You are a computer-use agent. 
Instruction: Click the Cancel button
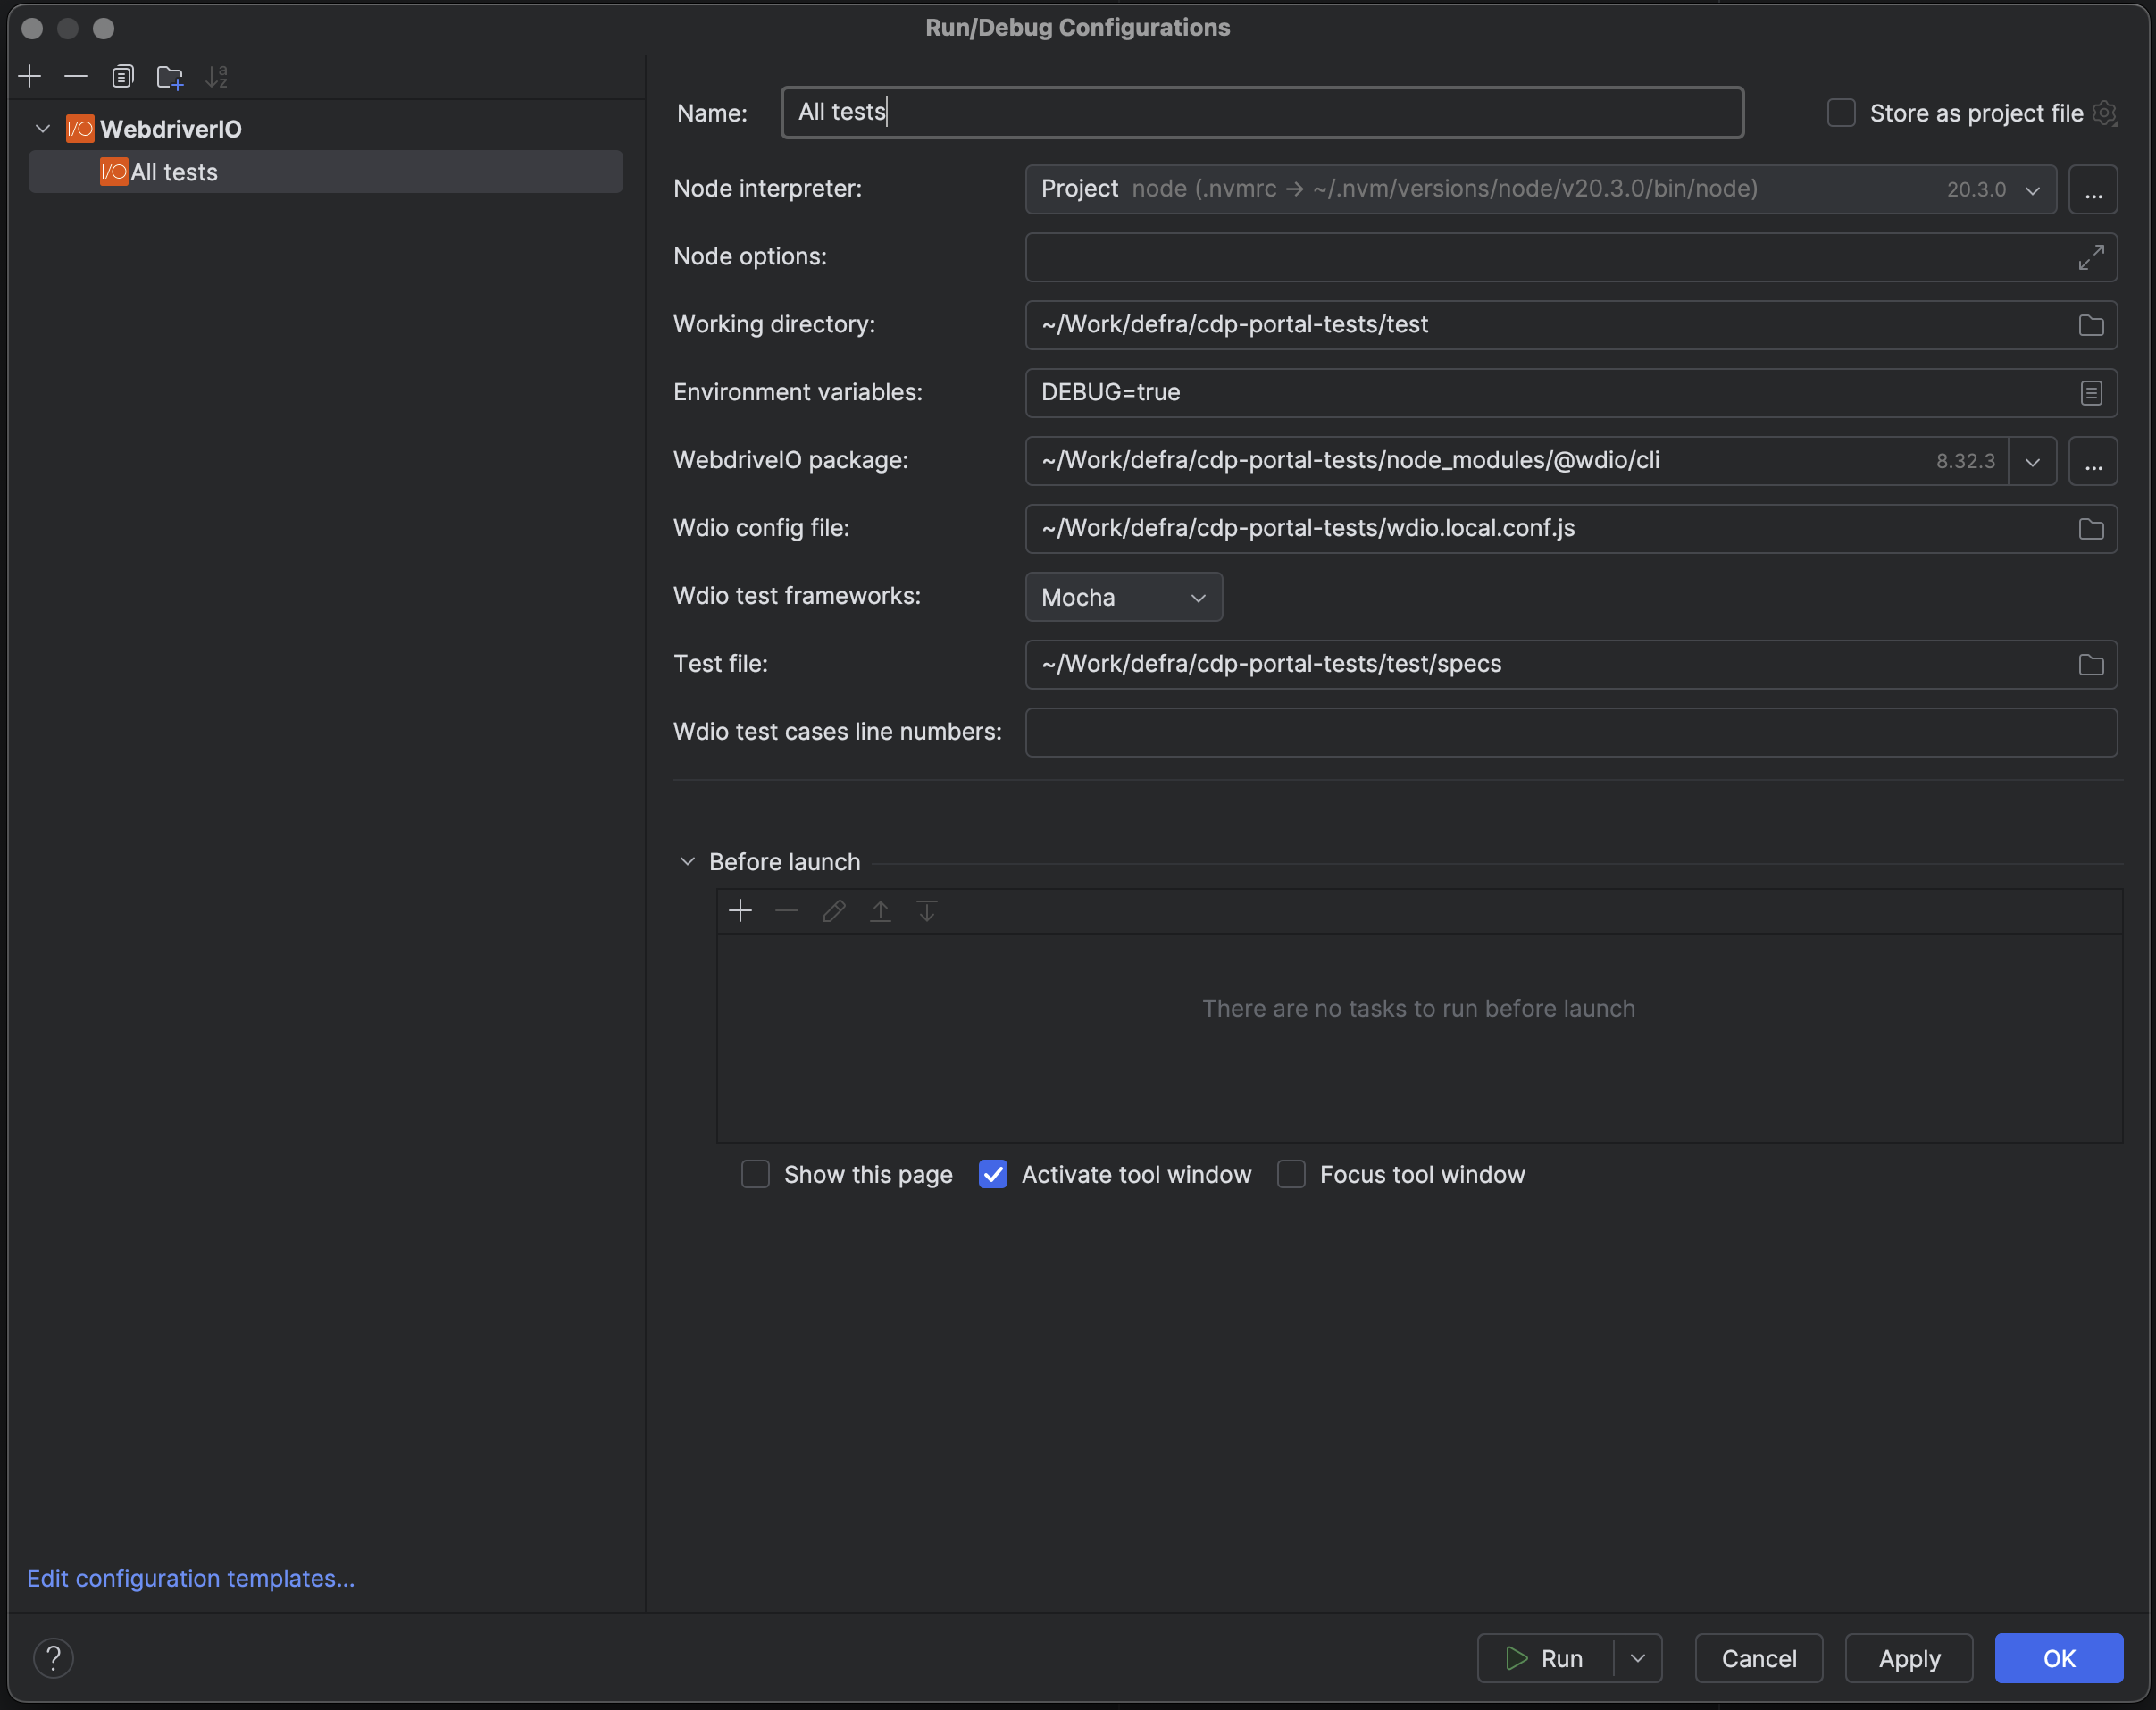(x=1758, y=1658)
